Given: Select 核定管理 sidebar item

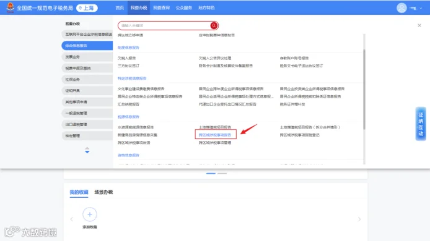Looking at the screenshot, I should point(87,136).
